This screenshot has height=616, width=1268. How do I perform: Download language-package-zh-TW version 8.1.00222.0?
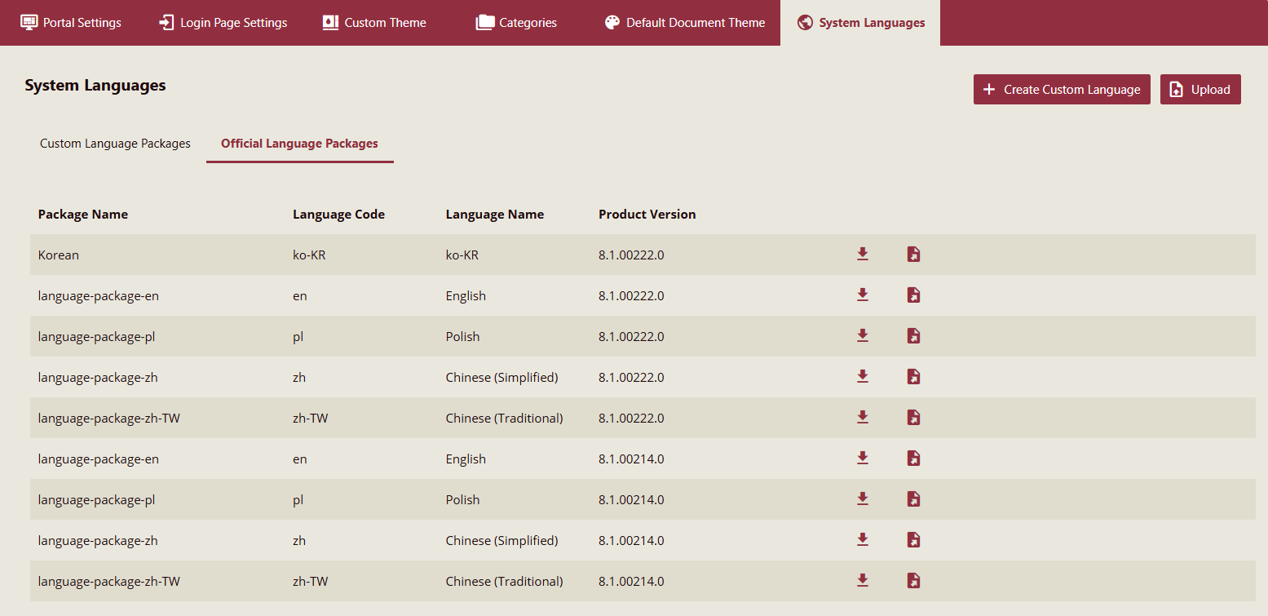pos(863,417)
